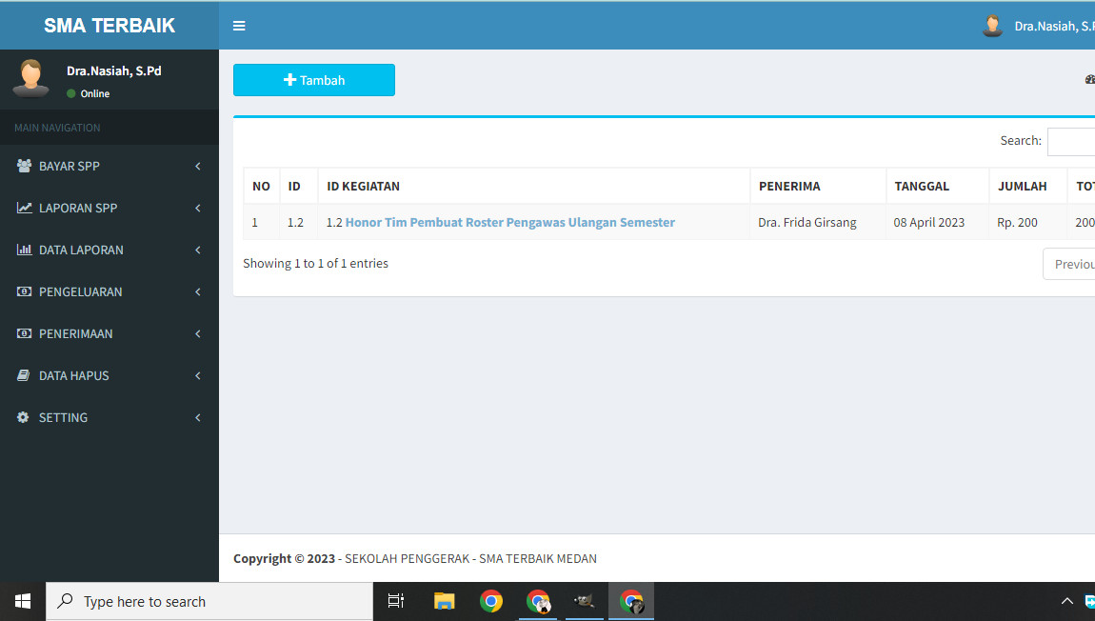1095x621 pixels.
Task: Expand the Pengeluaran submenu arrow
Action: point(198,291)
